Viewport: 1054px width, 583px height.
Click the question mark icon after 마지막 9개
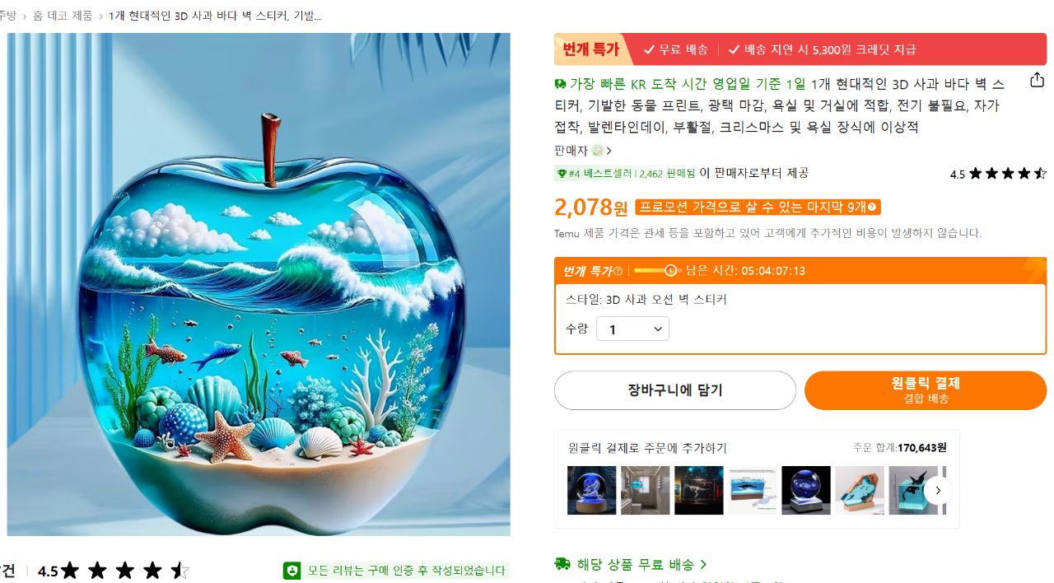873,208
